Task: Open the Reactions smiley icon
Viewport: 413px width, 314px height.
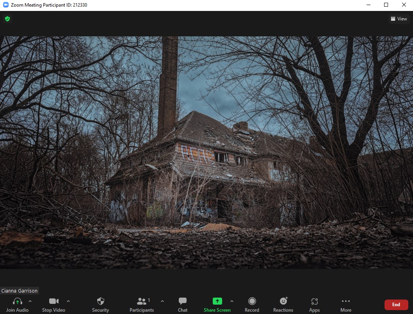Action: [283, 301]
